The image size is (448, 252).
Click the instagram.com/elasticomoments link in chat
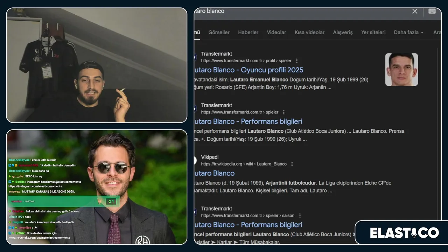pos(35,186)
